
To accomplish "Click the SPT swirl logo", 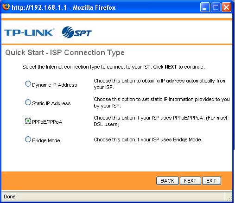I will click(x=77, y=32).
